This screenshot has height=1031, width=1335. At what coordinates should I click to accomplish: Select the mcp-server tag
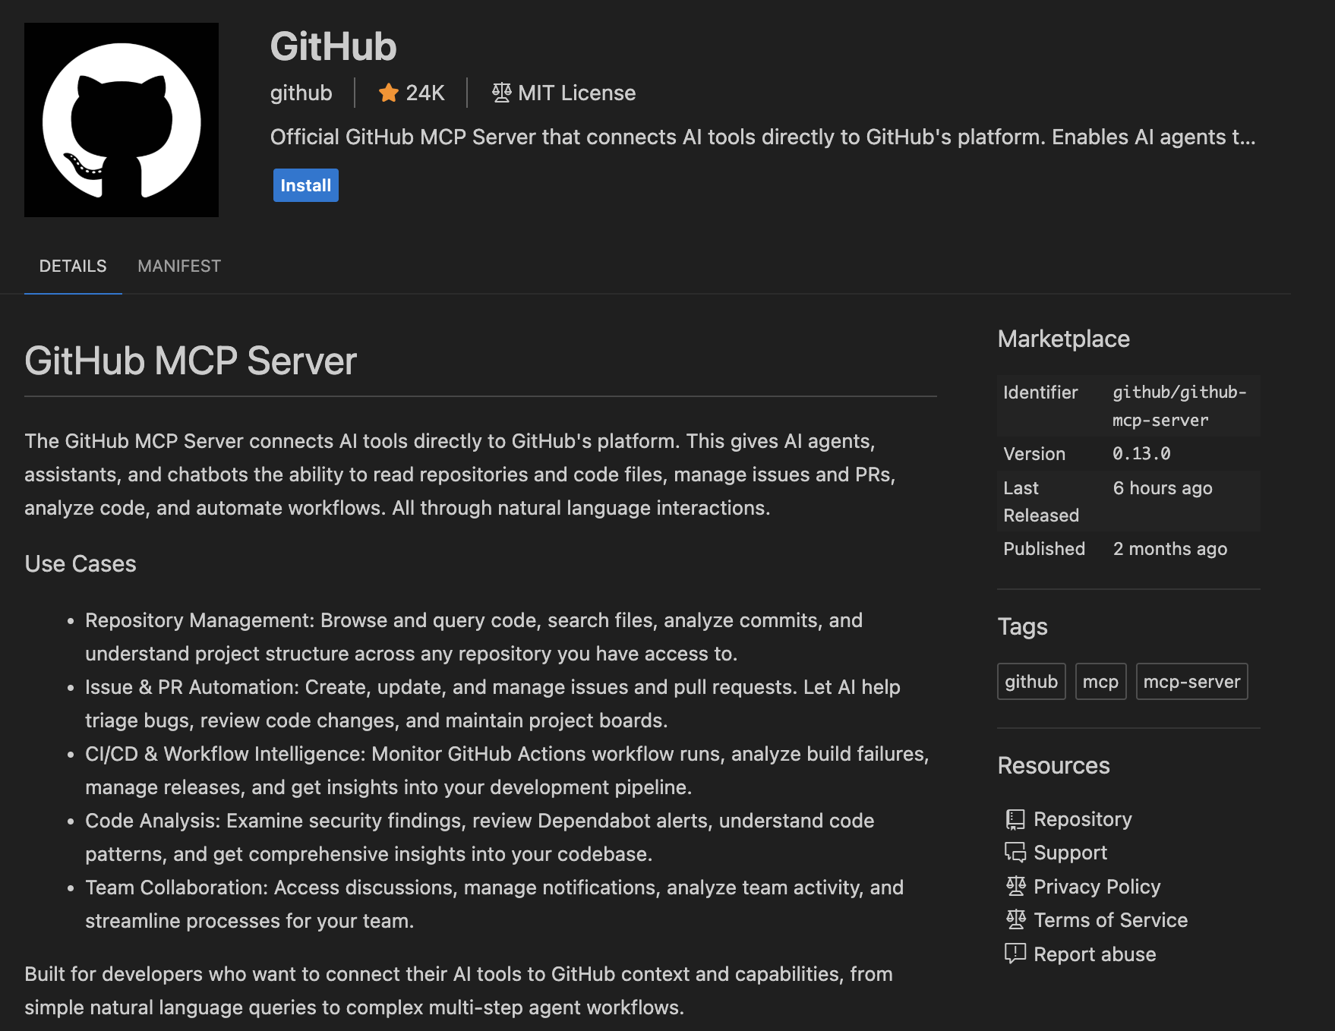tap(1191, 681)
